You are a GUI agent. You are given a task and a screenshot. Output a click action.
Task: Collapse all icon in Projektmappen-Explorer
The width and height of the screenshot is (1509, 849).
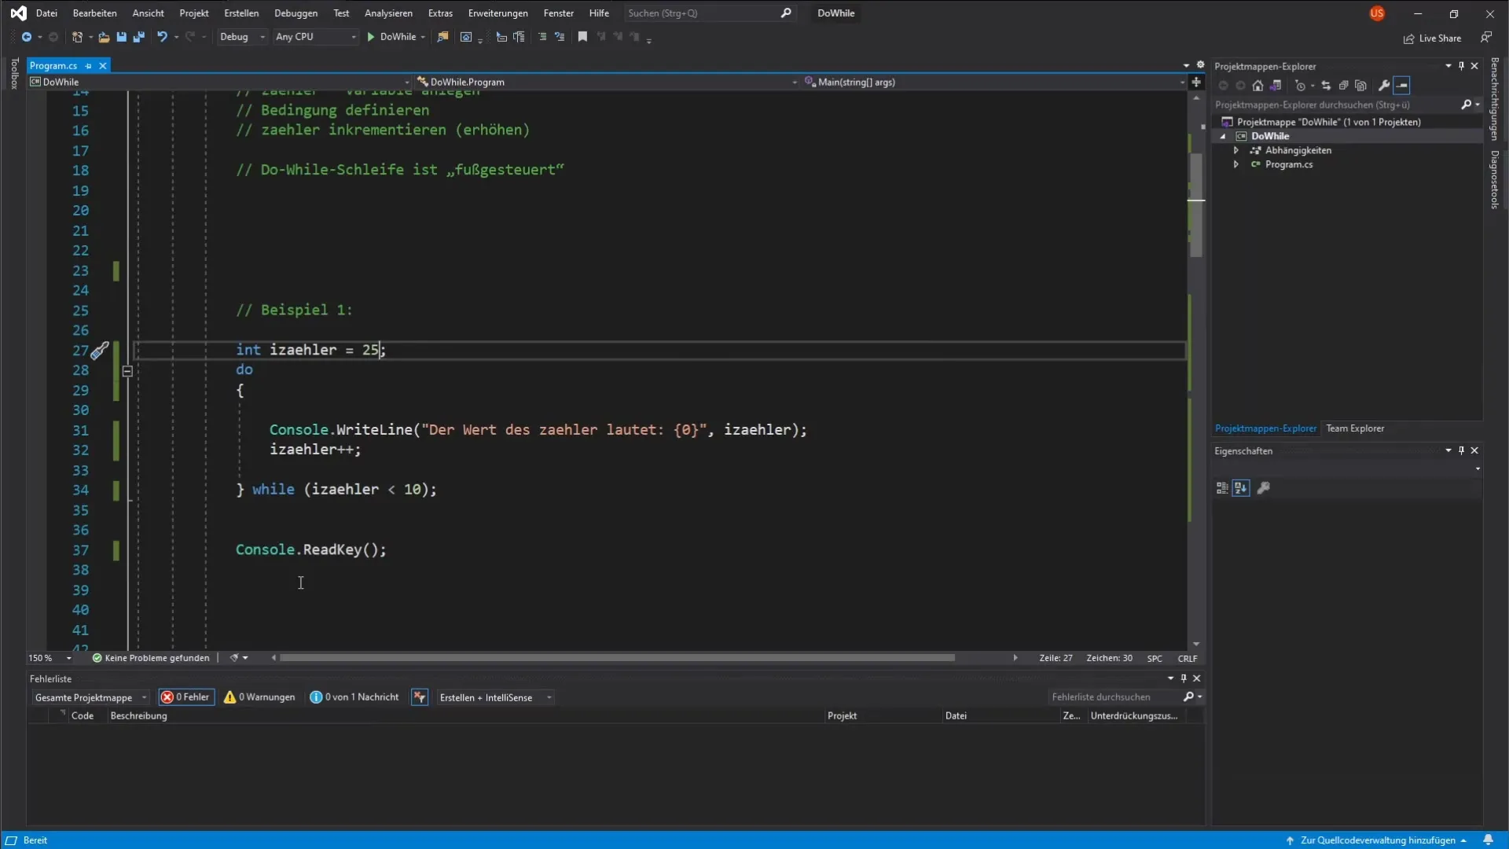coord(1343,86)
